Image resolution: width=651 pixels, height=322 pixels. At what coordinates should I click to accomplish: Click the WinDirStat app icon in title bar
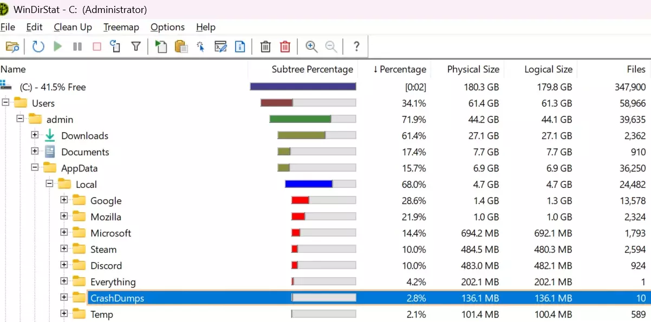[x=4, y=9]
